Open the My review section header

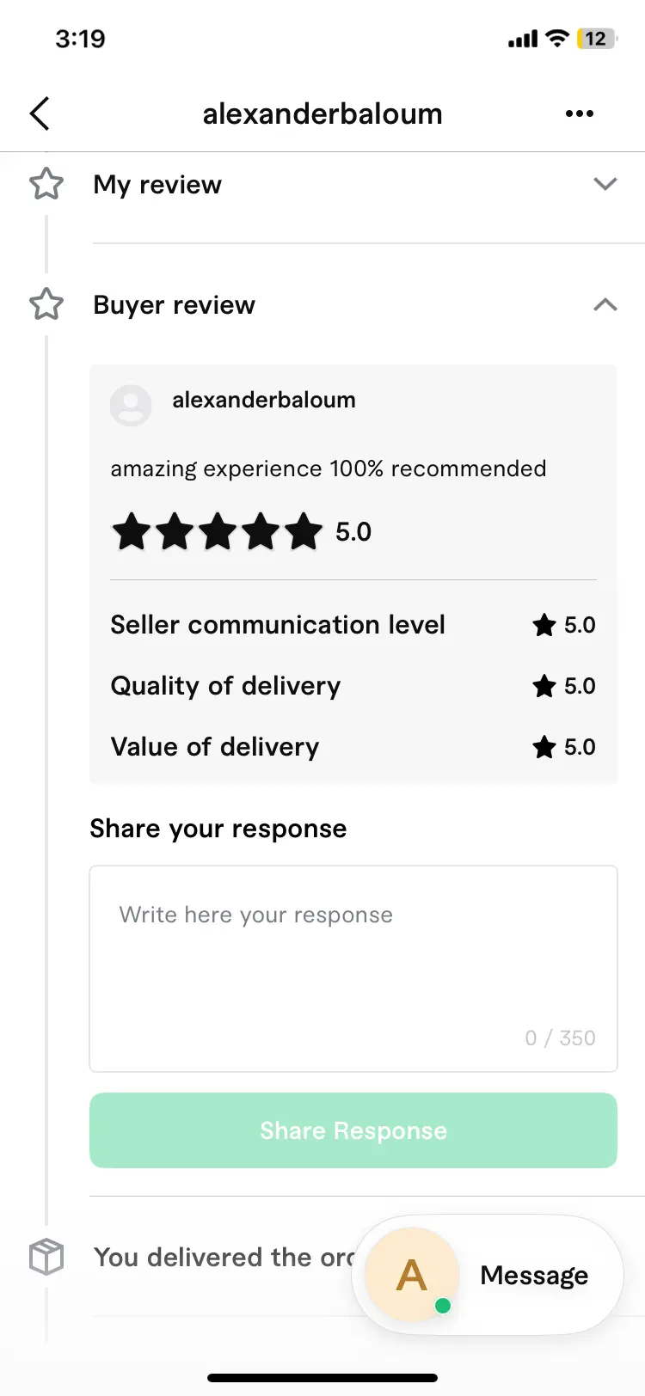(x=157, y=184)
